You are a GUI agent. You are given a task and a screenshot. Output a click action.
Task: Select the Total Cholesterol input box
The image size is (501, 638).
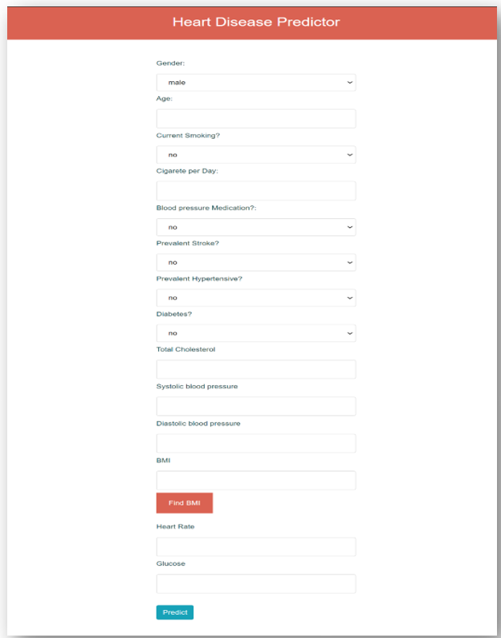tap(256, 369)
